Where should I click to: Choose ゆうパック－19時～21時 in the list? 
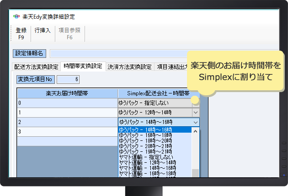pos(155,152)
